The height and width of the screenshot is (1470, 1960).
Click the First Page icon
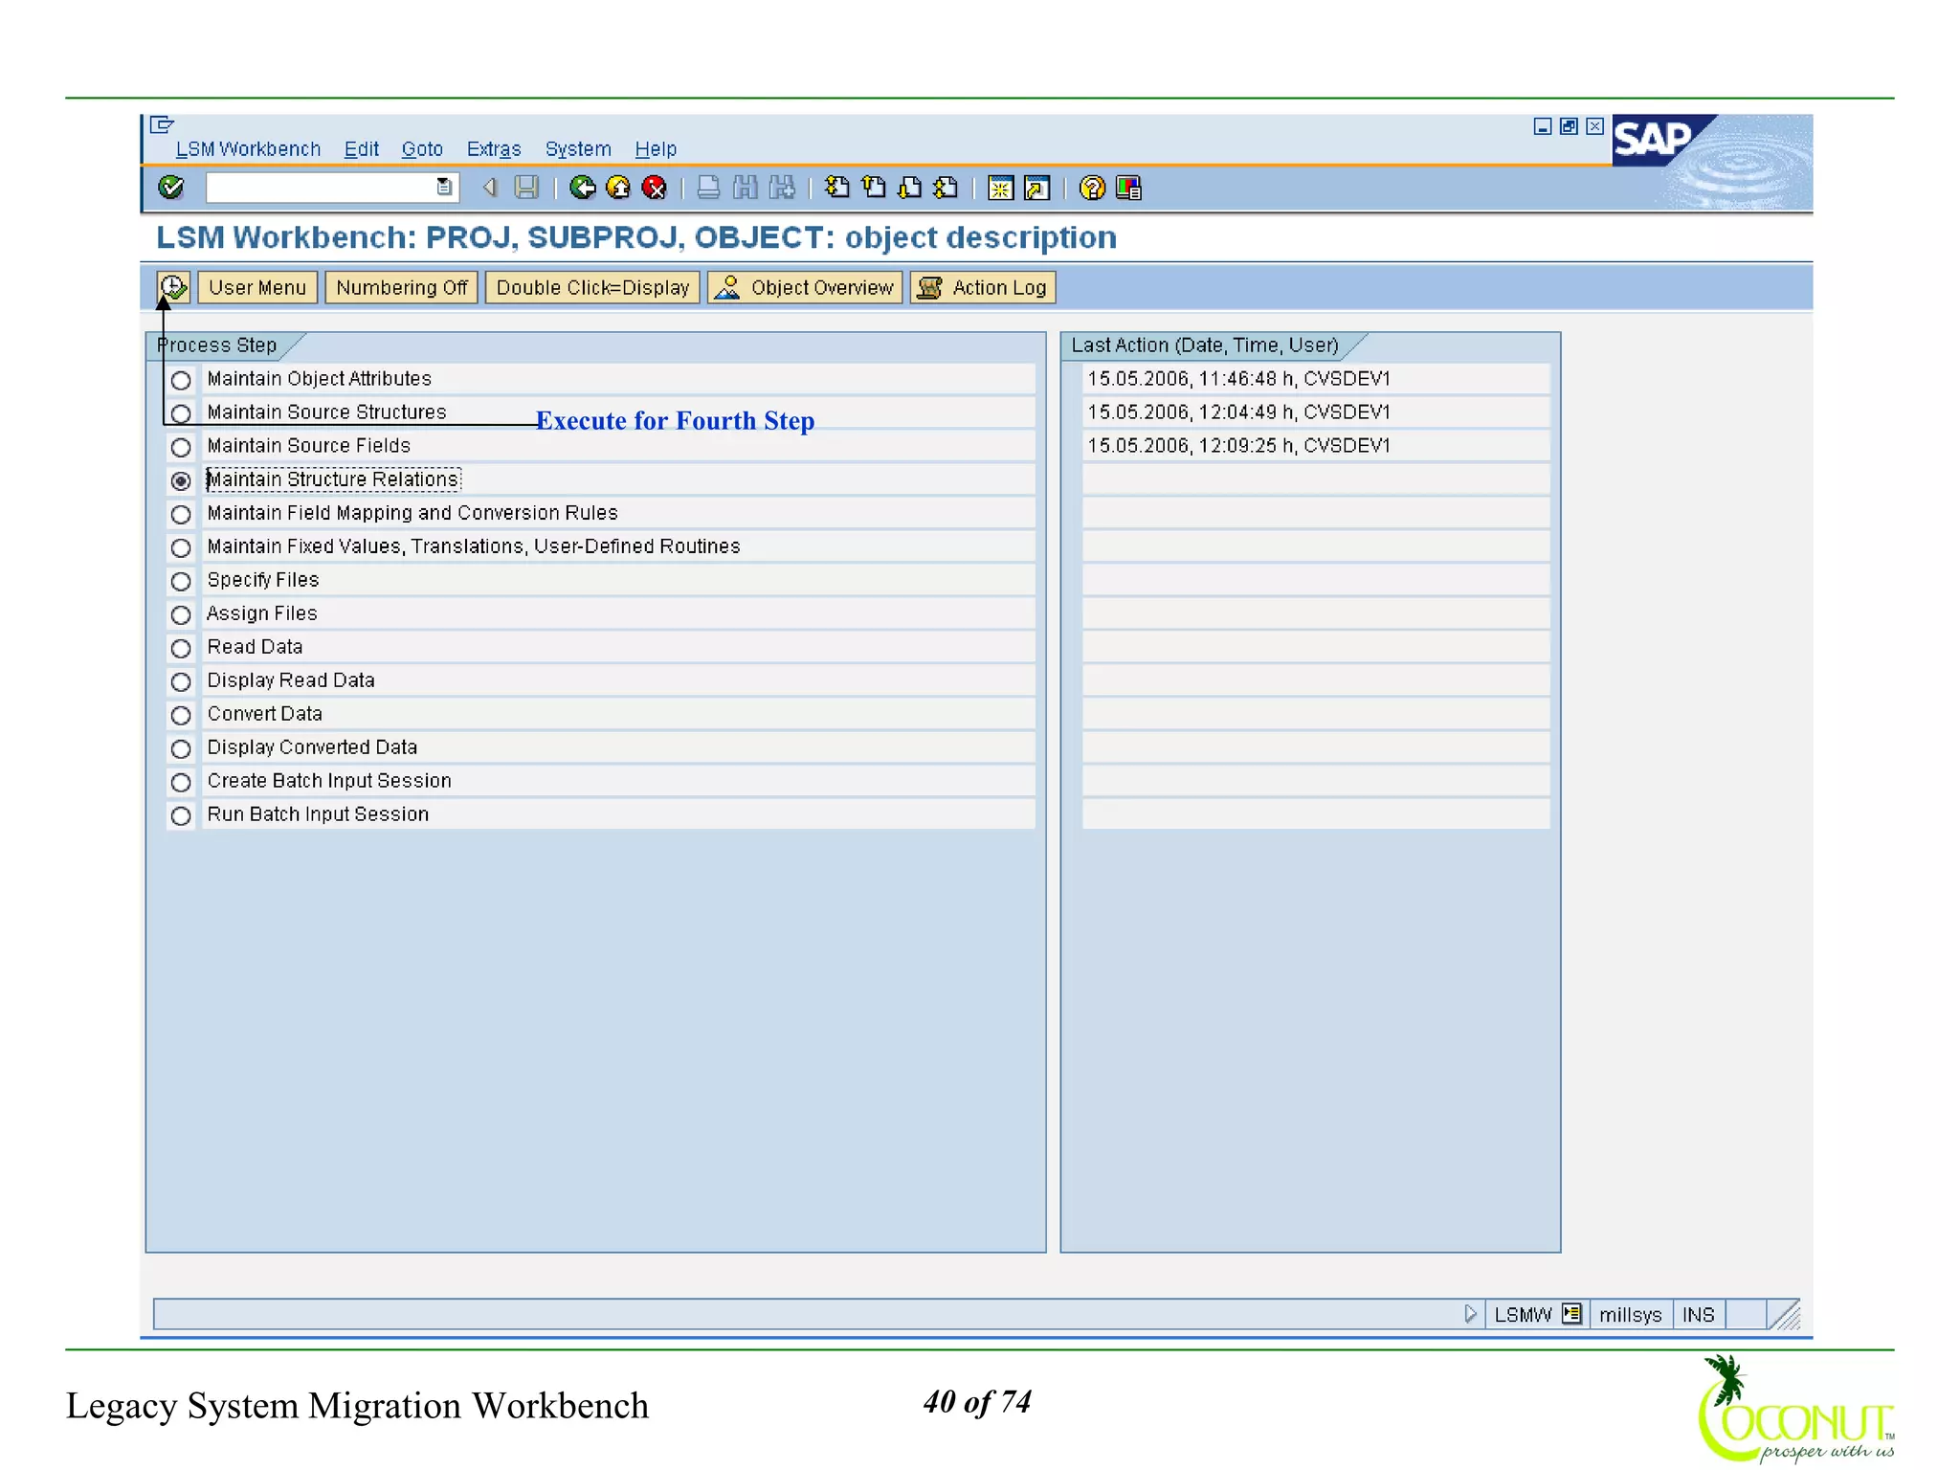836,188
